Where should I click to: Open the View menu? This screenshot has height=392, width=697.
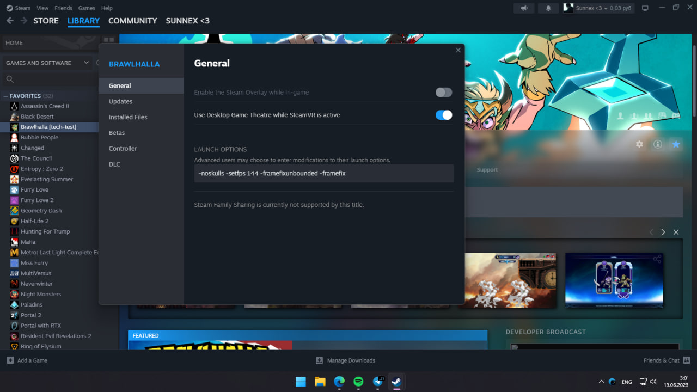click(42, 8)
